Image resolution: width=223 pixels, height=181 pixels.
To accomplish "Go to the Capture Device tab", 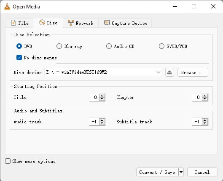I will tap(125, 23).
